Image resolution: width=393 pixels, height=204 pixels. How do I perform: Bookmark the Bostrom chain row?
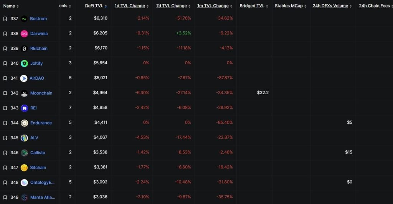pos(5,19)
